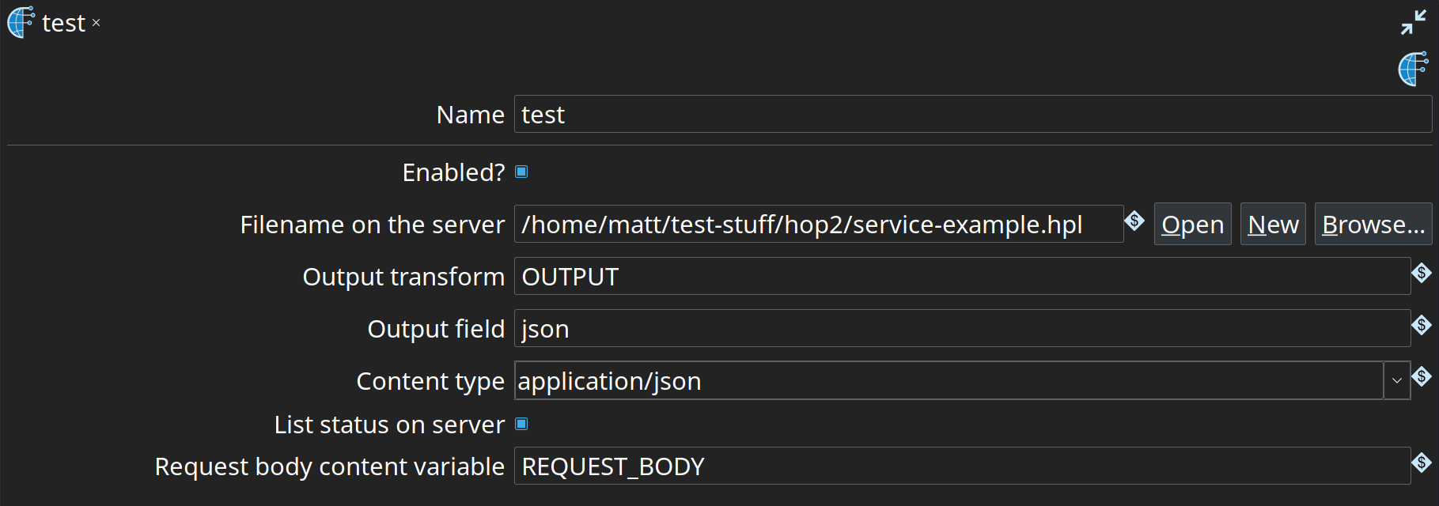This screenshot has height=506, width=1439.
Task: Click the variable icon next to Request body content variable
Action: pos(1421,463)
